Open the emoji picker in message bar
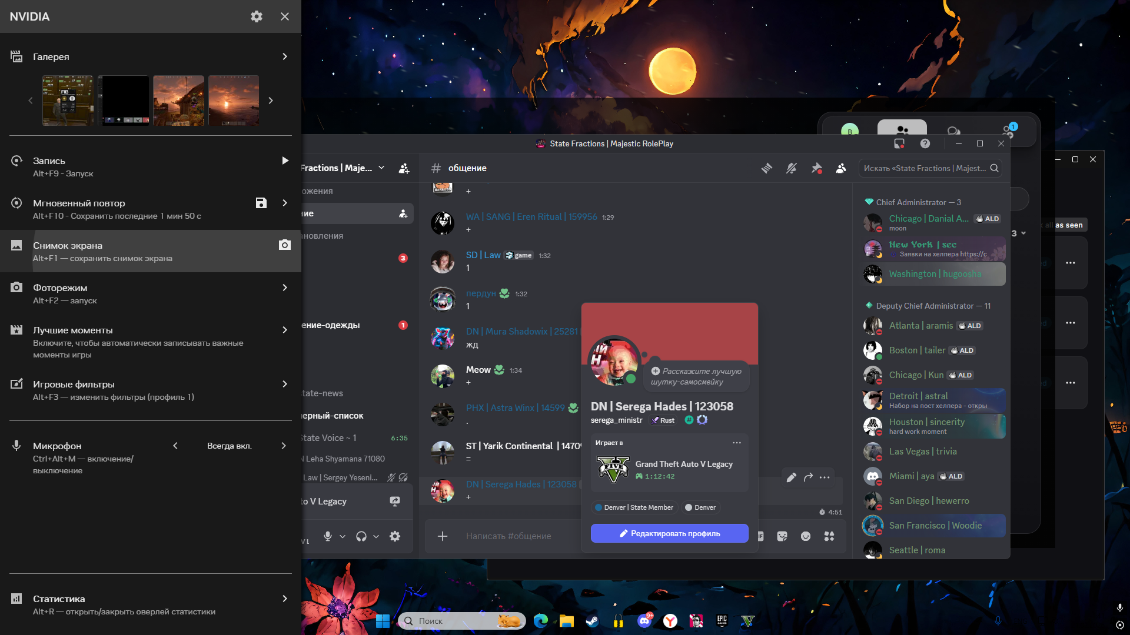The width and height of the screenshot is (1130, 635). 806,536
